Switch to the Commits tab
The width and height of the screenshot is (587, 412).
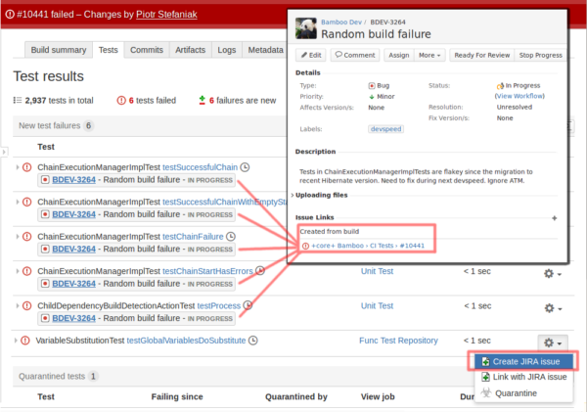pyautogui.click(x=147, y=50)
